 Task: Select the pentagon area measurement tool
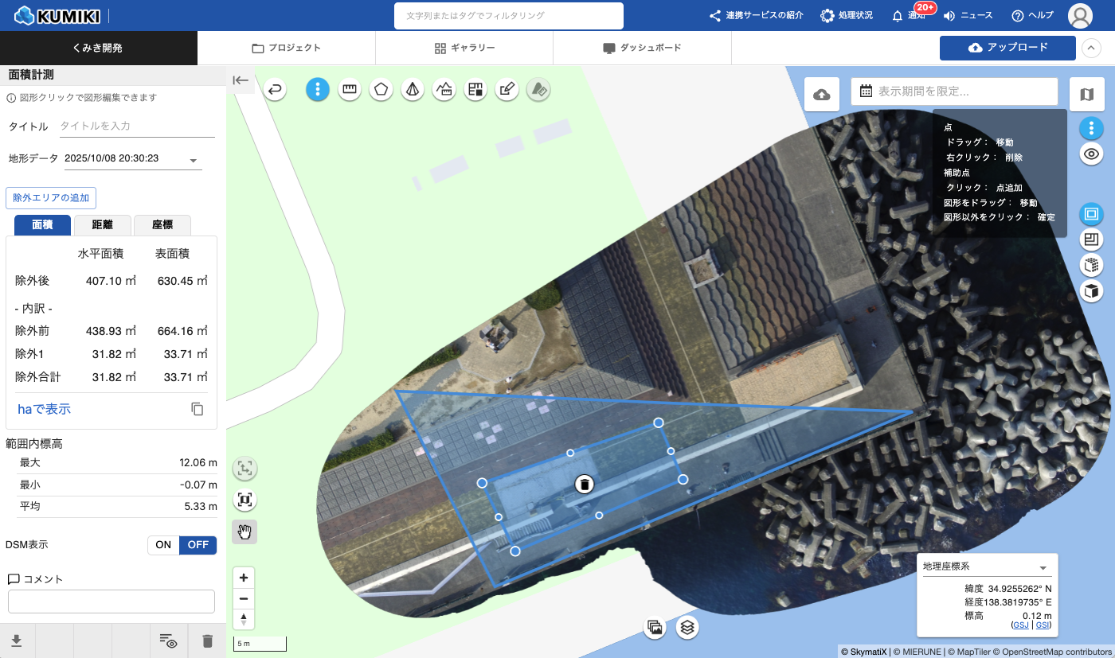pos(381,90)
